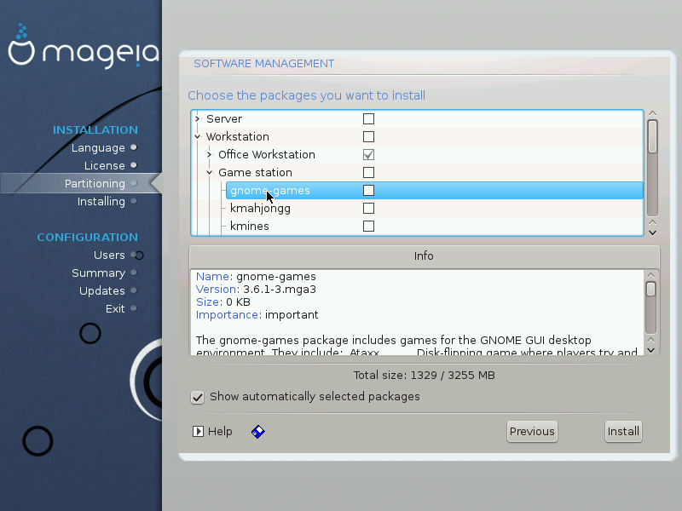Collapse the Game station group
The height and width of the screenshot is (511, 682).
[x=210, y=173]
